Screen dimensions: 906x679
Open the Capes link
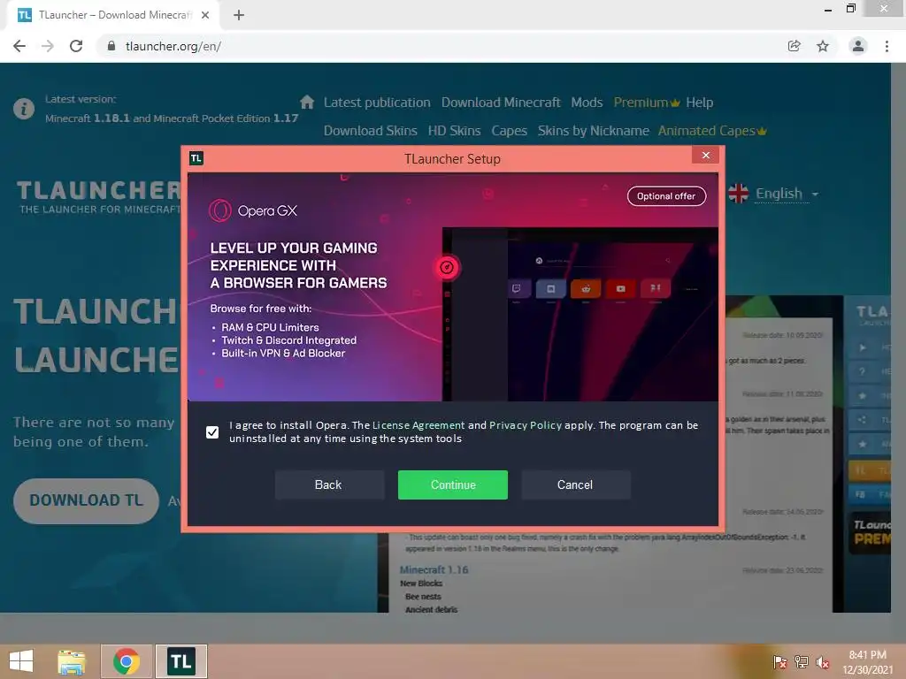[x=509, y=131]
